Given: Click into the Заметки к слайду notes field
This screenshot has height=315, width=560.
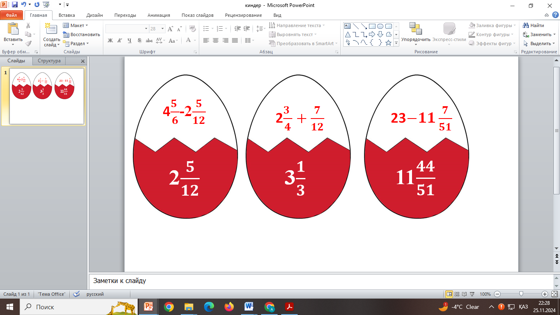Looking at the screenshot, I should pyautogui.click(x=321, y=281).
